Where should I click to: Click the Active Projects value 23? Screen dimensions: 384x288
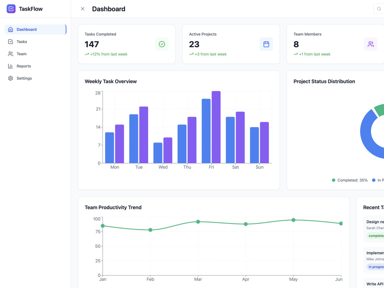click(x=194, y=44)
